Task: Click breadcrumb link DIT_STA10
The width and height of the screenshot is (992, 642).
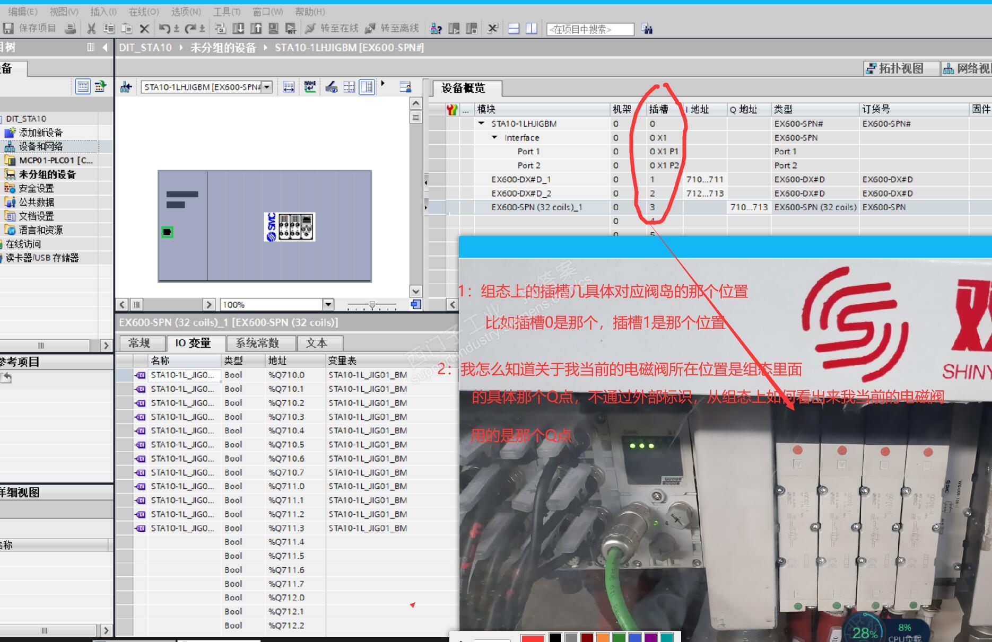Action: (145, 48)
